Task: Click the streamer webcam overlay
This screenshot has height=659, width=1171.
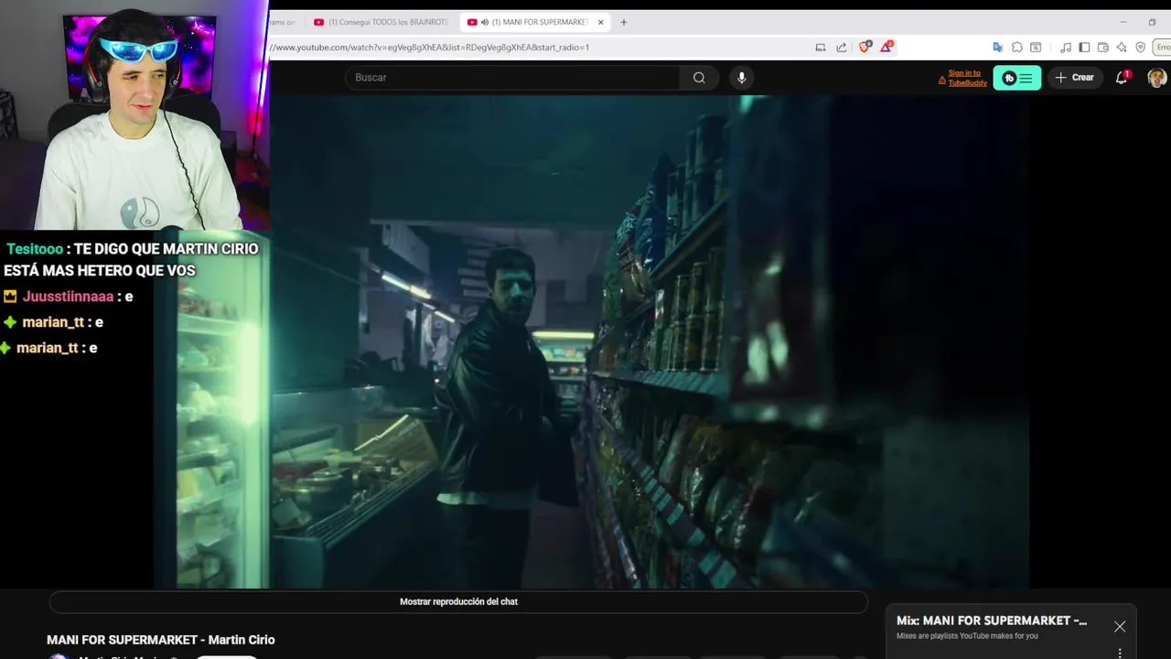Action: click(x=134, y=114)
